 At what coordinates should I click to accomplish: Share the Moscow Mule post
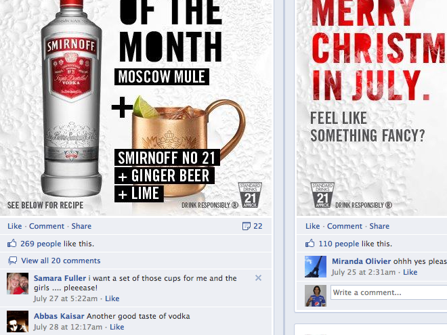(81, 226)
